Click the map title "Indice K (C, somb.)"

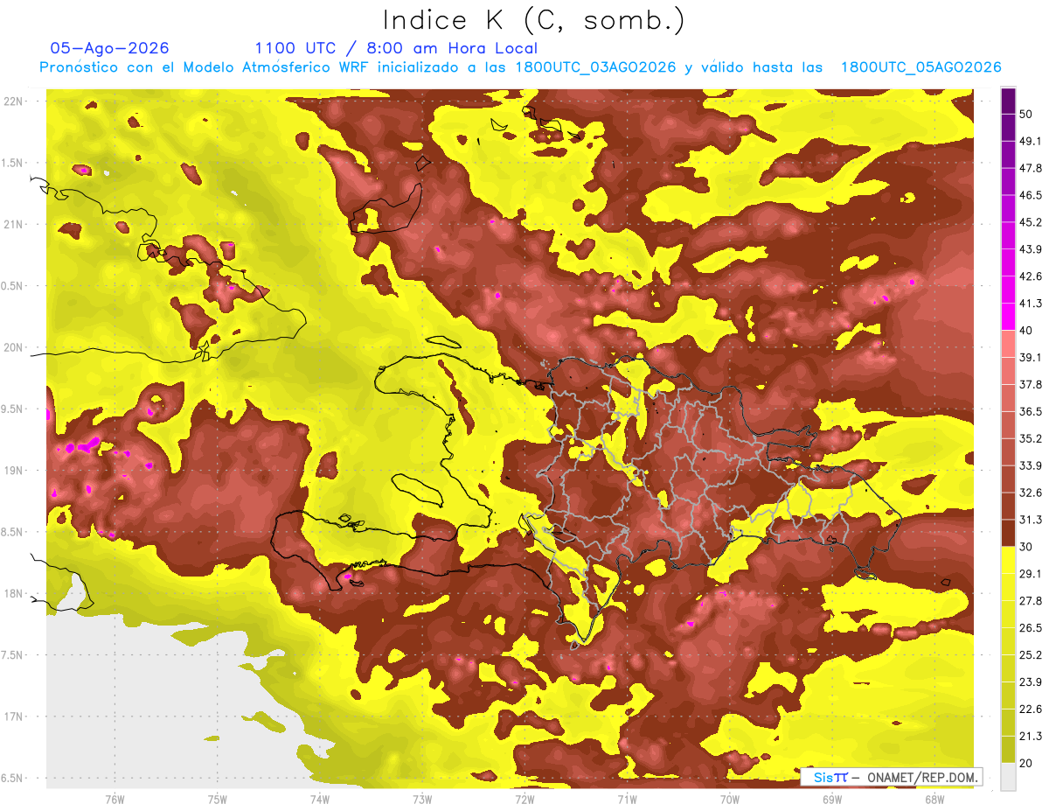click(533, 20)
